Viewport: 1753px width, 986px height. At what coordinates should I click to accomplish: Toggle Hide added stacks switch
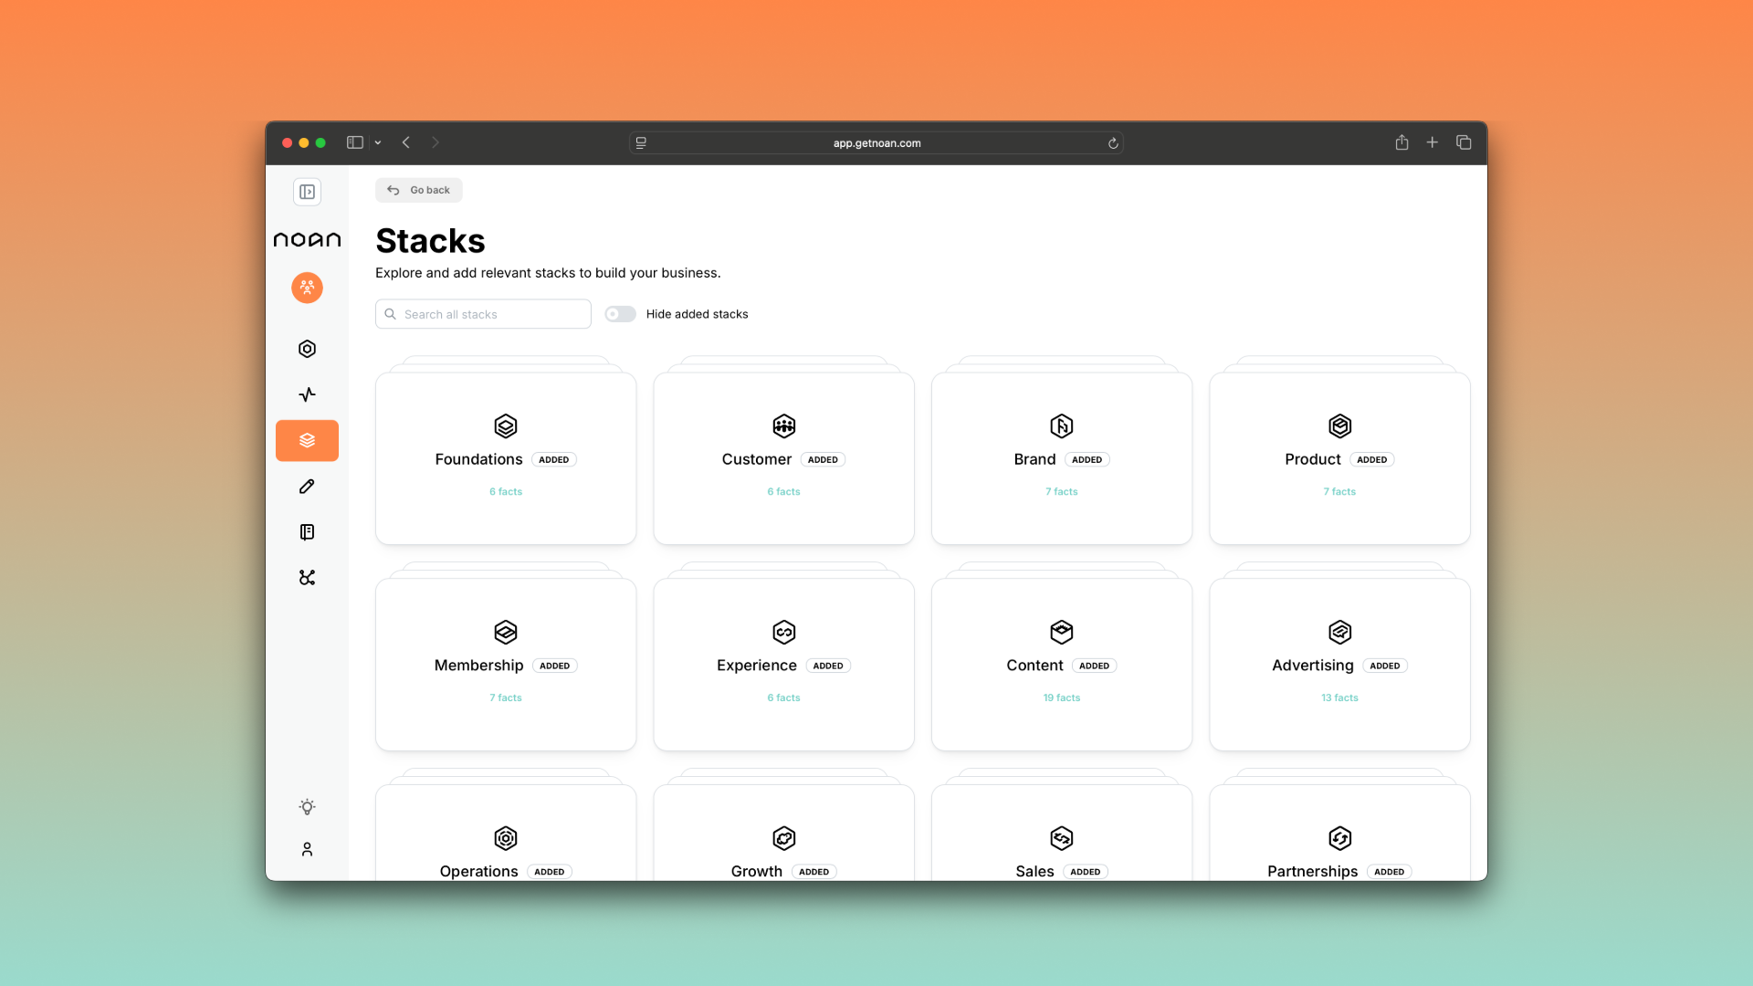coord(620,314)
